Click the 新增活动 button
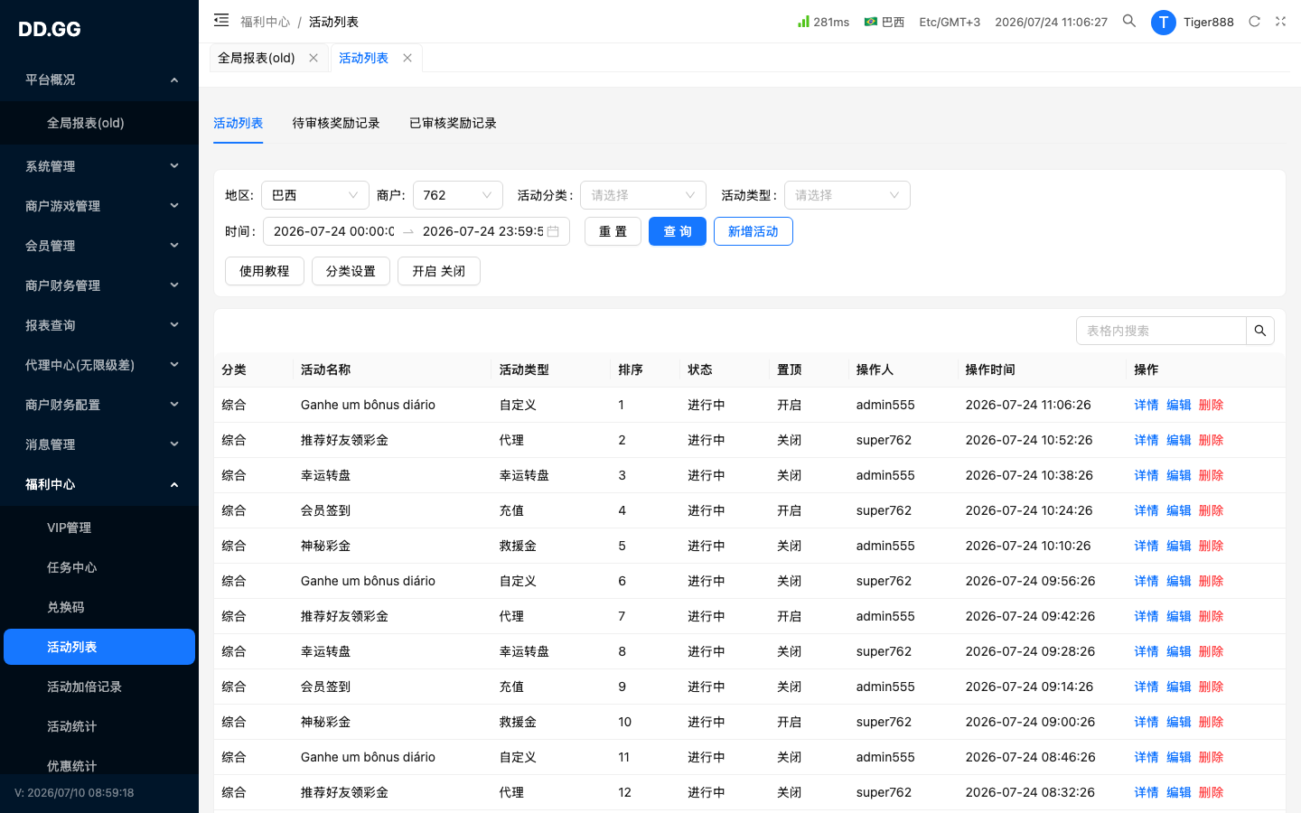Viewport: 1301px width, 813px height. click(753, 231)
